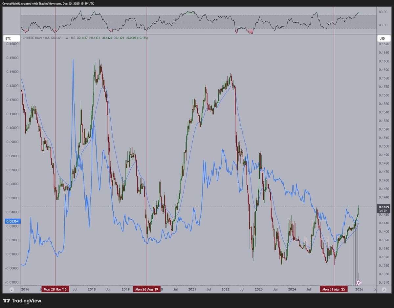Click the Z button left of the time axis
The width and height of the screenshot is (394, 308).
(x=11, y=290)
